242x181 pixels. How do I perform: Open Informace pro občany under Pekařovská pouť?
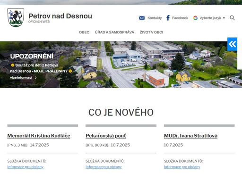[104, 167]
